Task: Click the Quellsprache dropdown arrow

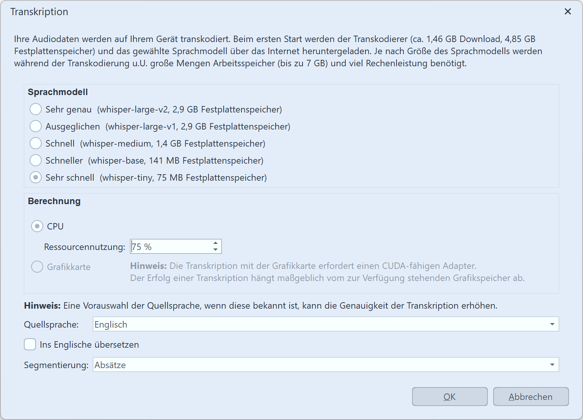Action: pyautogui.click(x=552, y=324)
